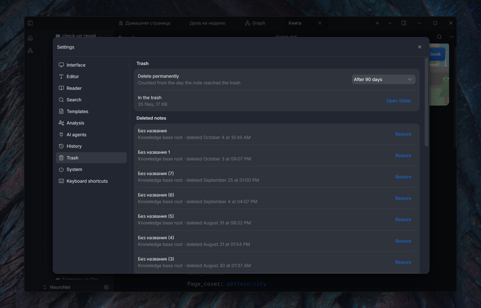Viewport: 481px width, 308px height.
Task: Close the Settings dialog
Action: tap(420, 47)
